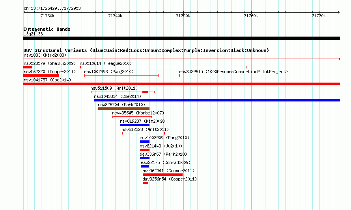Click the long blue nsv1043814 gain bar
The height and width of the screenshot is (210, 351).
pos(217,100)
